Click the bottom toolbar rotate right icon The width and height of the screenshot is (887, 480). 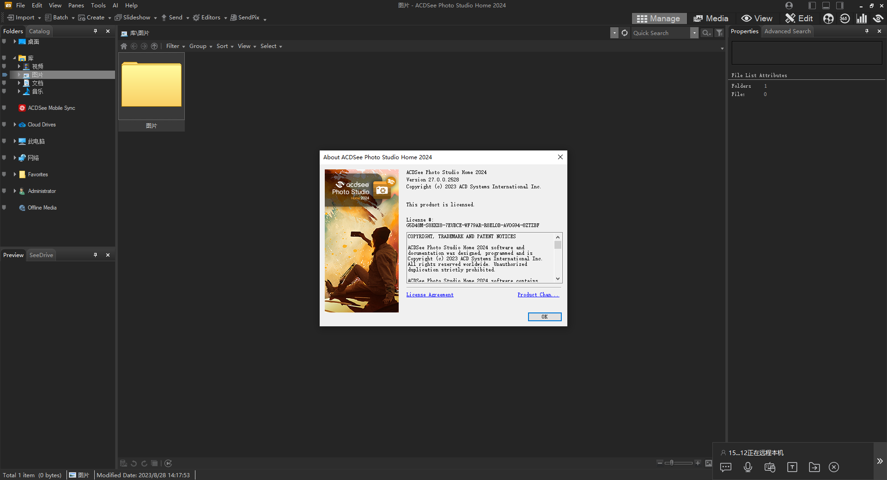coord(144,463)
